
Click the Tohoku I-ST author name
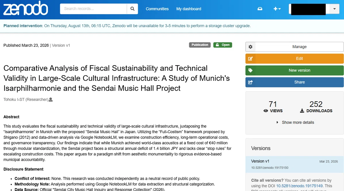tap(26, 100)
